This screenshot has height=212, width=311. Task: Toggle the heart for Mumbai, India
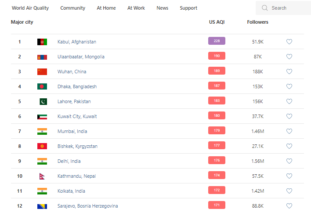pos(289,131)
